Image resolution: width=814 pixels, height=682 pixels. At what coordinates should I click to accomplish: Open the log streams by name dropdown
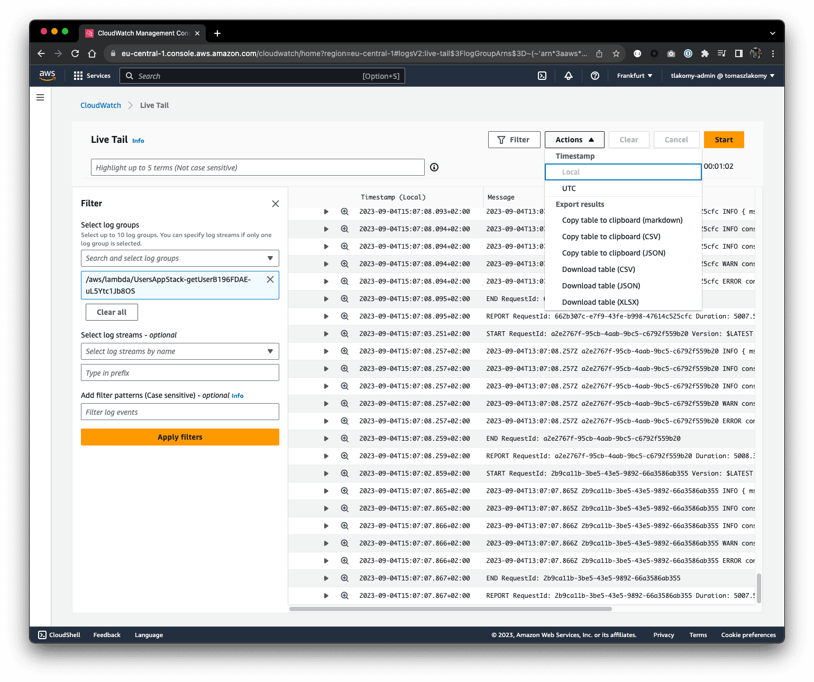tap(180, 351)
